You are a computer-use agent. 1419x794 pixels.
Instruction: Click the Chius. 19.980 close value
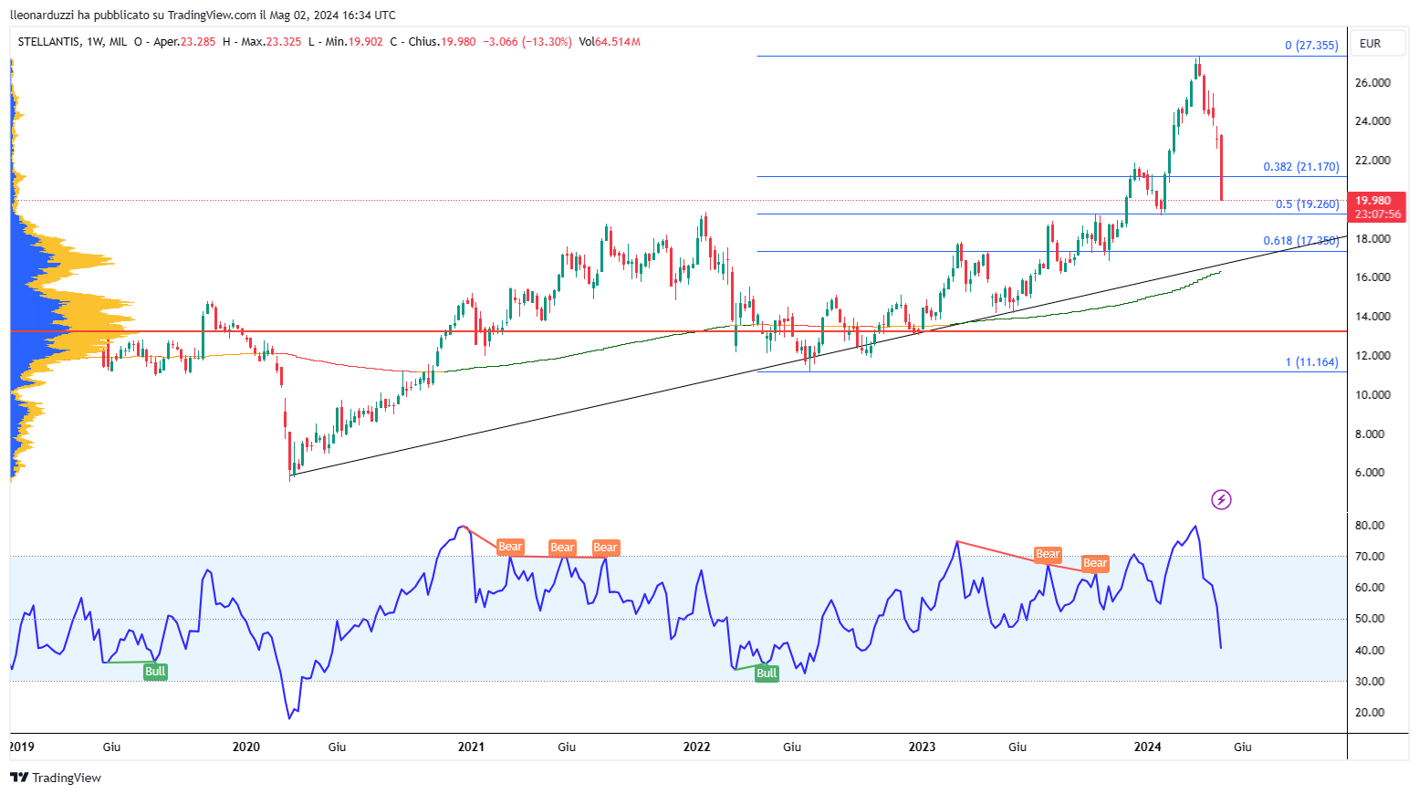[442, 42]
